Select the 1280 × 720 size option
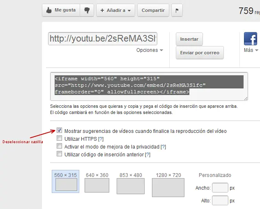This screenshot has width=260, height=209. coord(168,184)
